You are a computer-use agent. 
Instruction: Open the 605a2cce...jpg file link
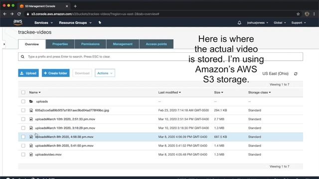pos(72,110)
